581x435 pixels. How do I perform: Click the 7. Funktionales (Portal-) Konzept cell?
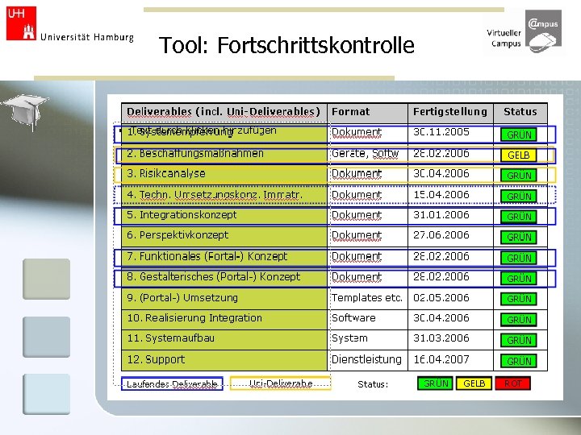coord(224,257)
